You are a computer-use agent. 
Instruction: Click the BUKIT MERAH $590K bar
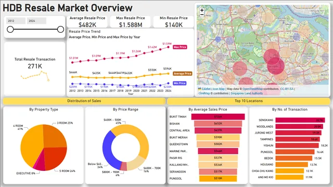(x=218, y=137)
